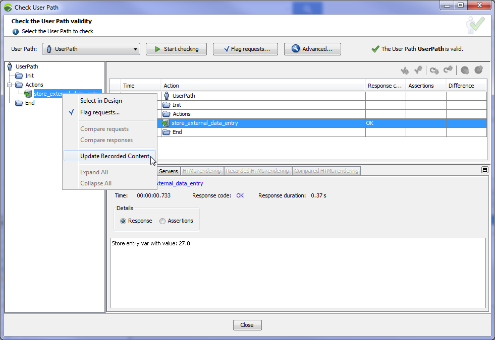The height and width of the screenshot is (340, 495).
Task: Click the store_external_data_entry action icon in tree
Action: 28,94
